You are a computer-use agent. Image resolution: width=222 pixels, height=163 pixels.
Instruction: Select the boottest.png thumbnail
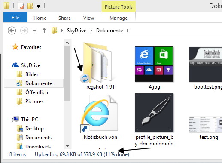coord(206,64)
